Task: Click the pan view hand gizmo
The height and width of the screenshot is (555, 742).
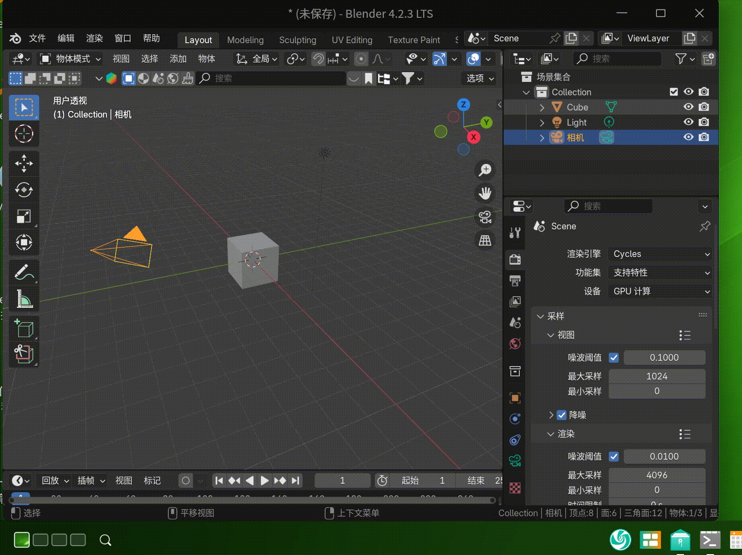Action: 485,193
